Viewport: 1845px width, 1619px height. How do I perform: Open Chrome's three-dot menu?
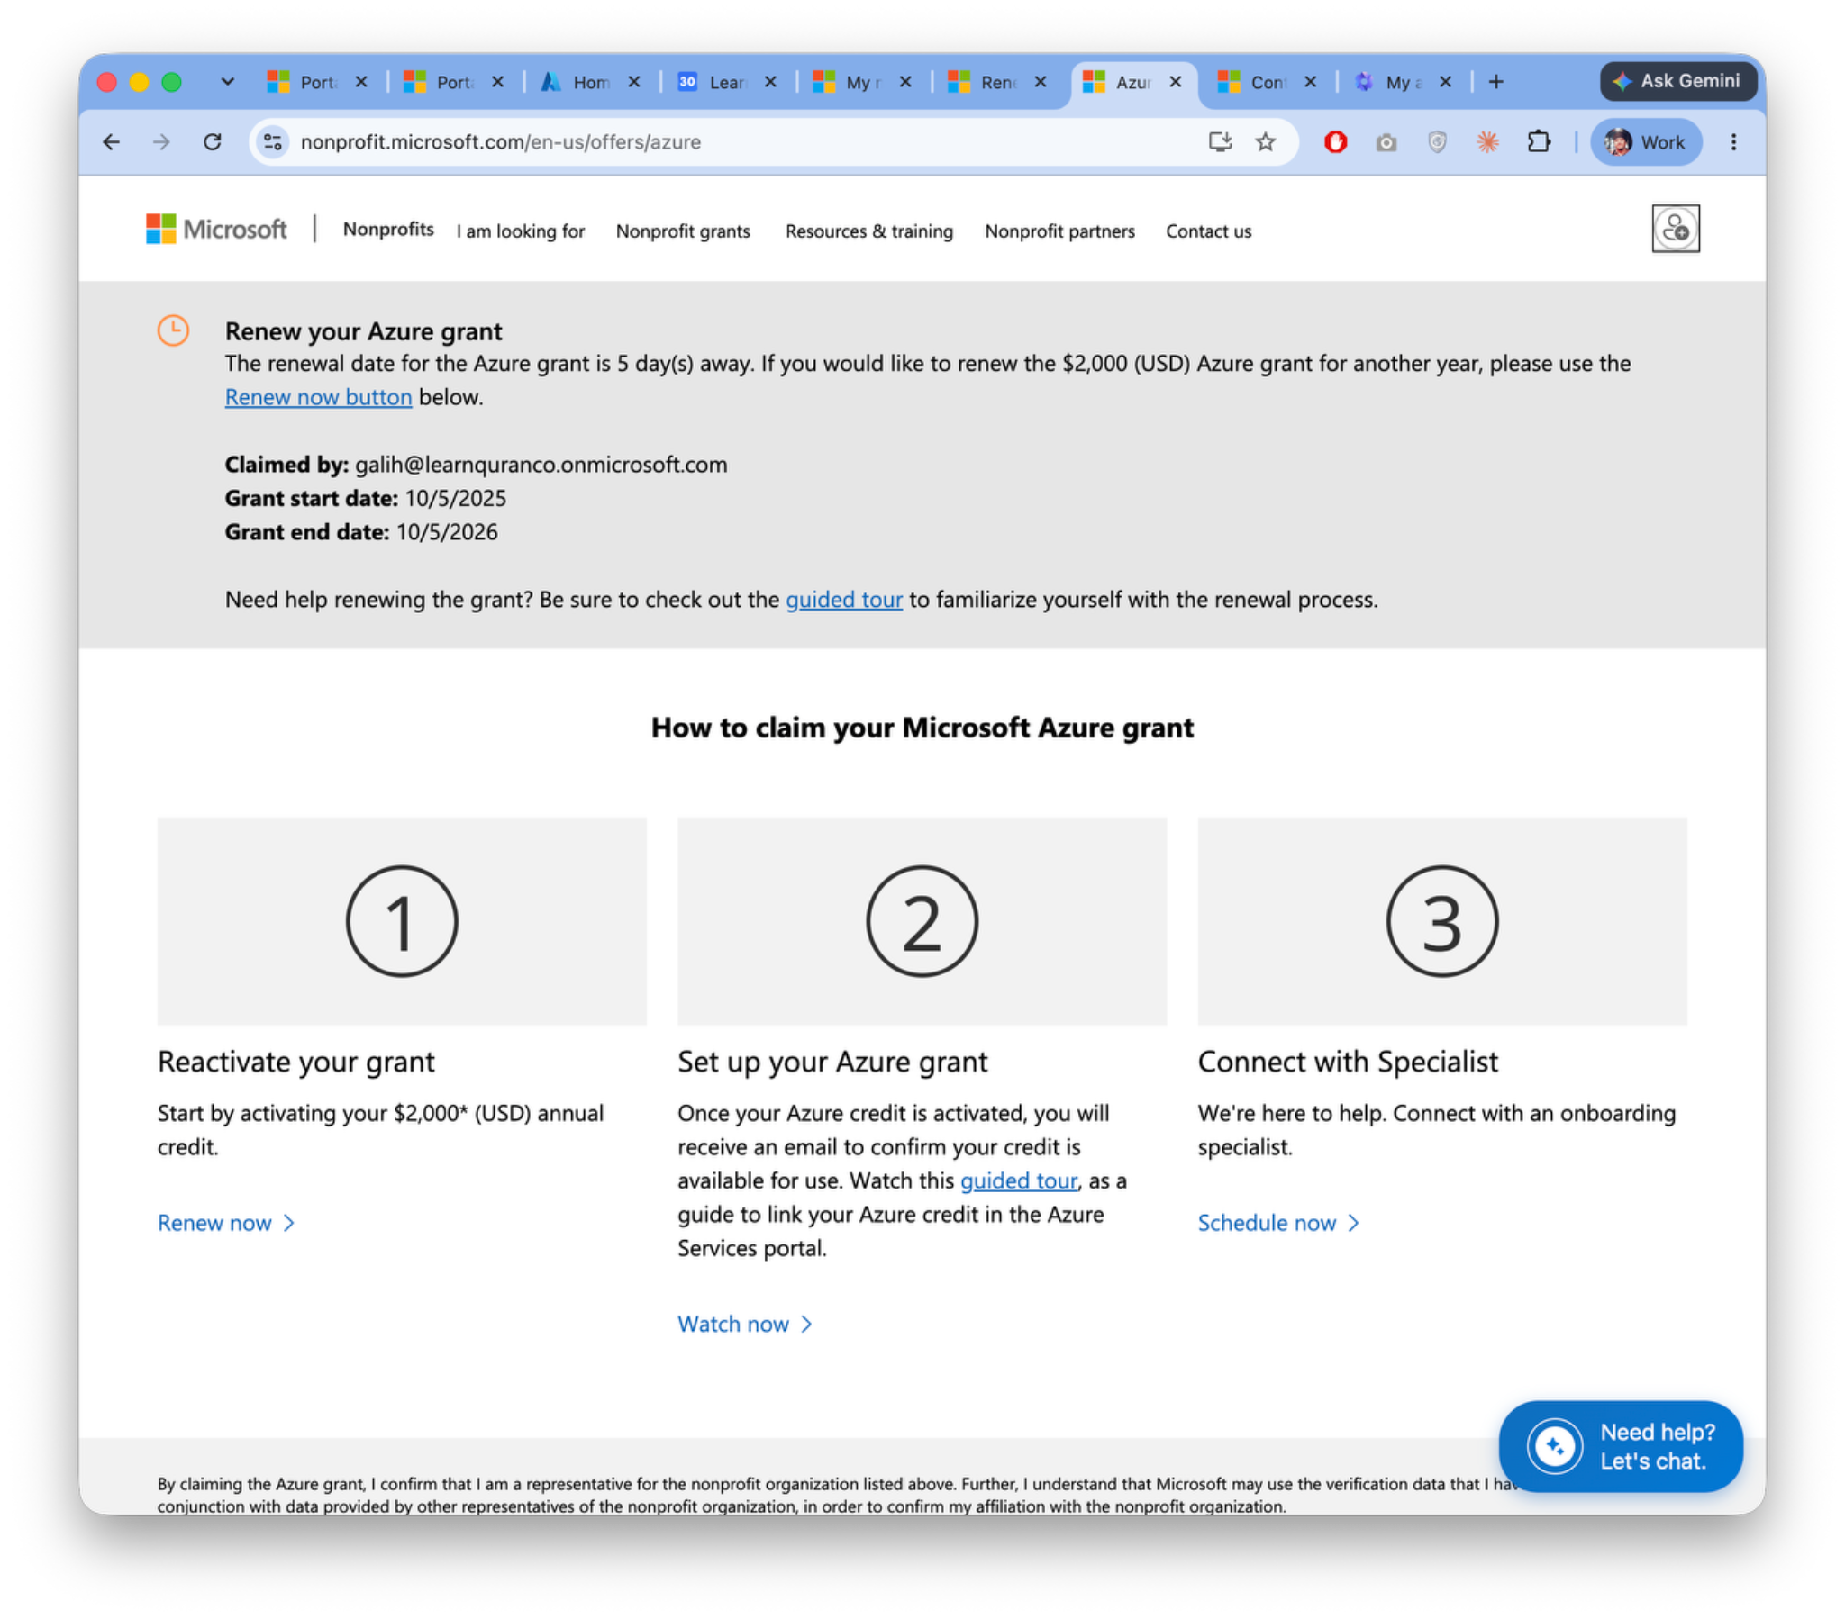coord(1733,141)
